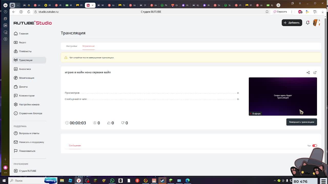Show hidden system tray icons
This screenshot has height=184, width=328.
275,181
